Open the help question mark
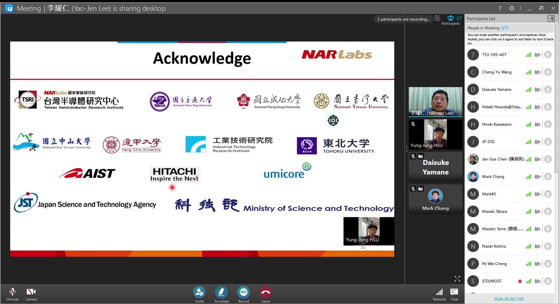 (x=500, y=8)
